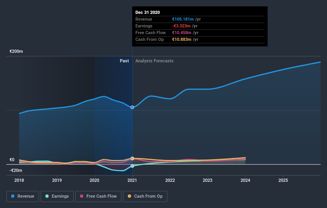Toggle the Cash From Op legend series

pos(145,196)
